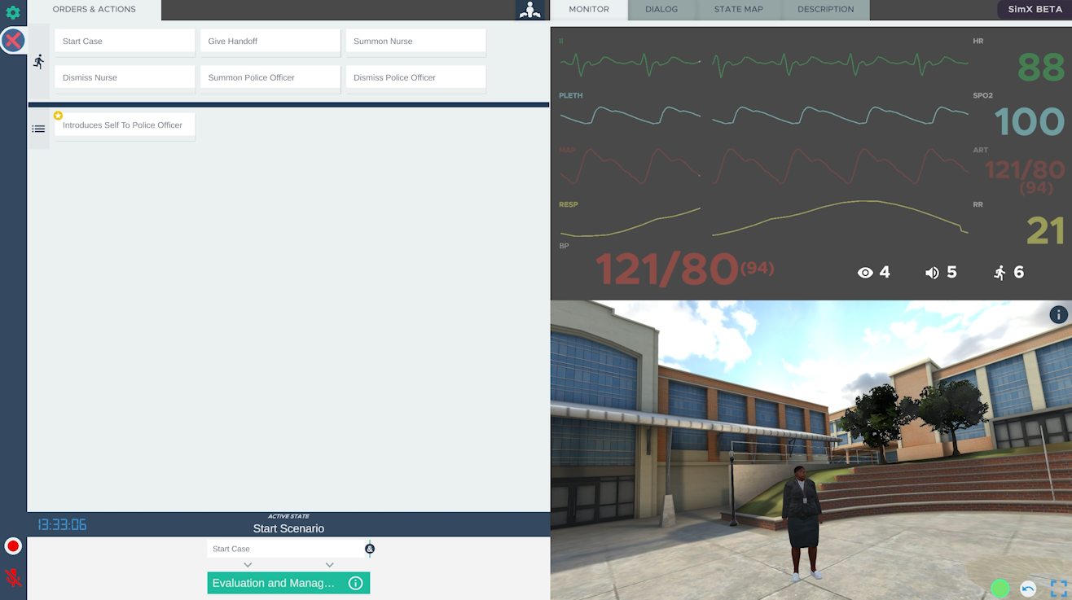
Task: Click the Give Handoff action
Action: (270, 42)
